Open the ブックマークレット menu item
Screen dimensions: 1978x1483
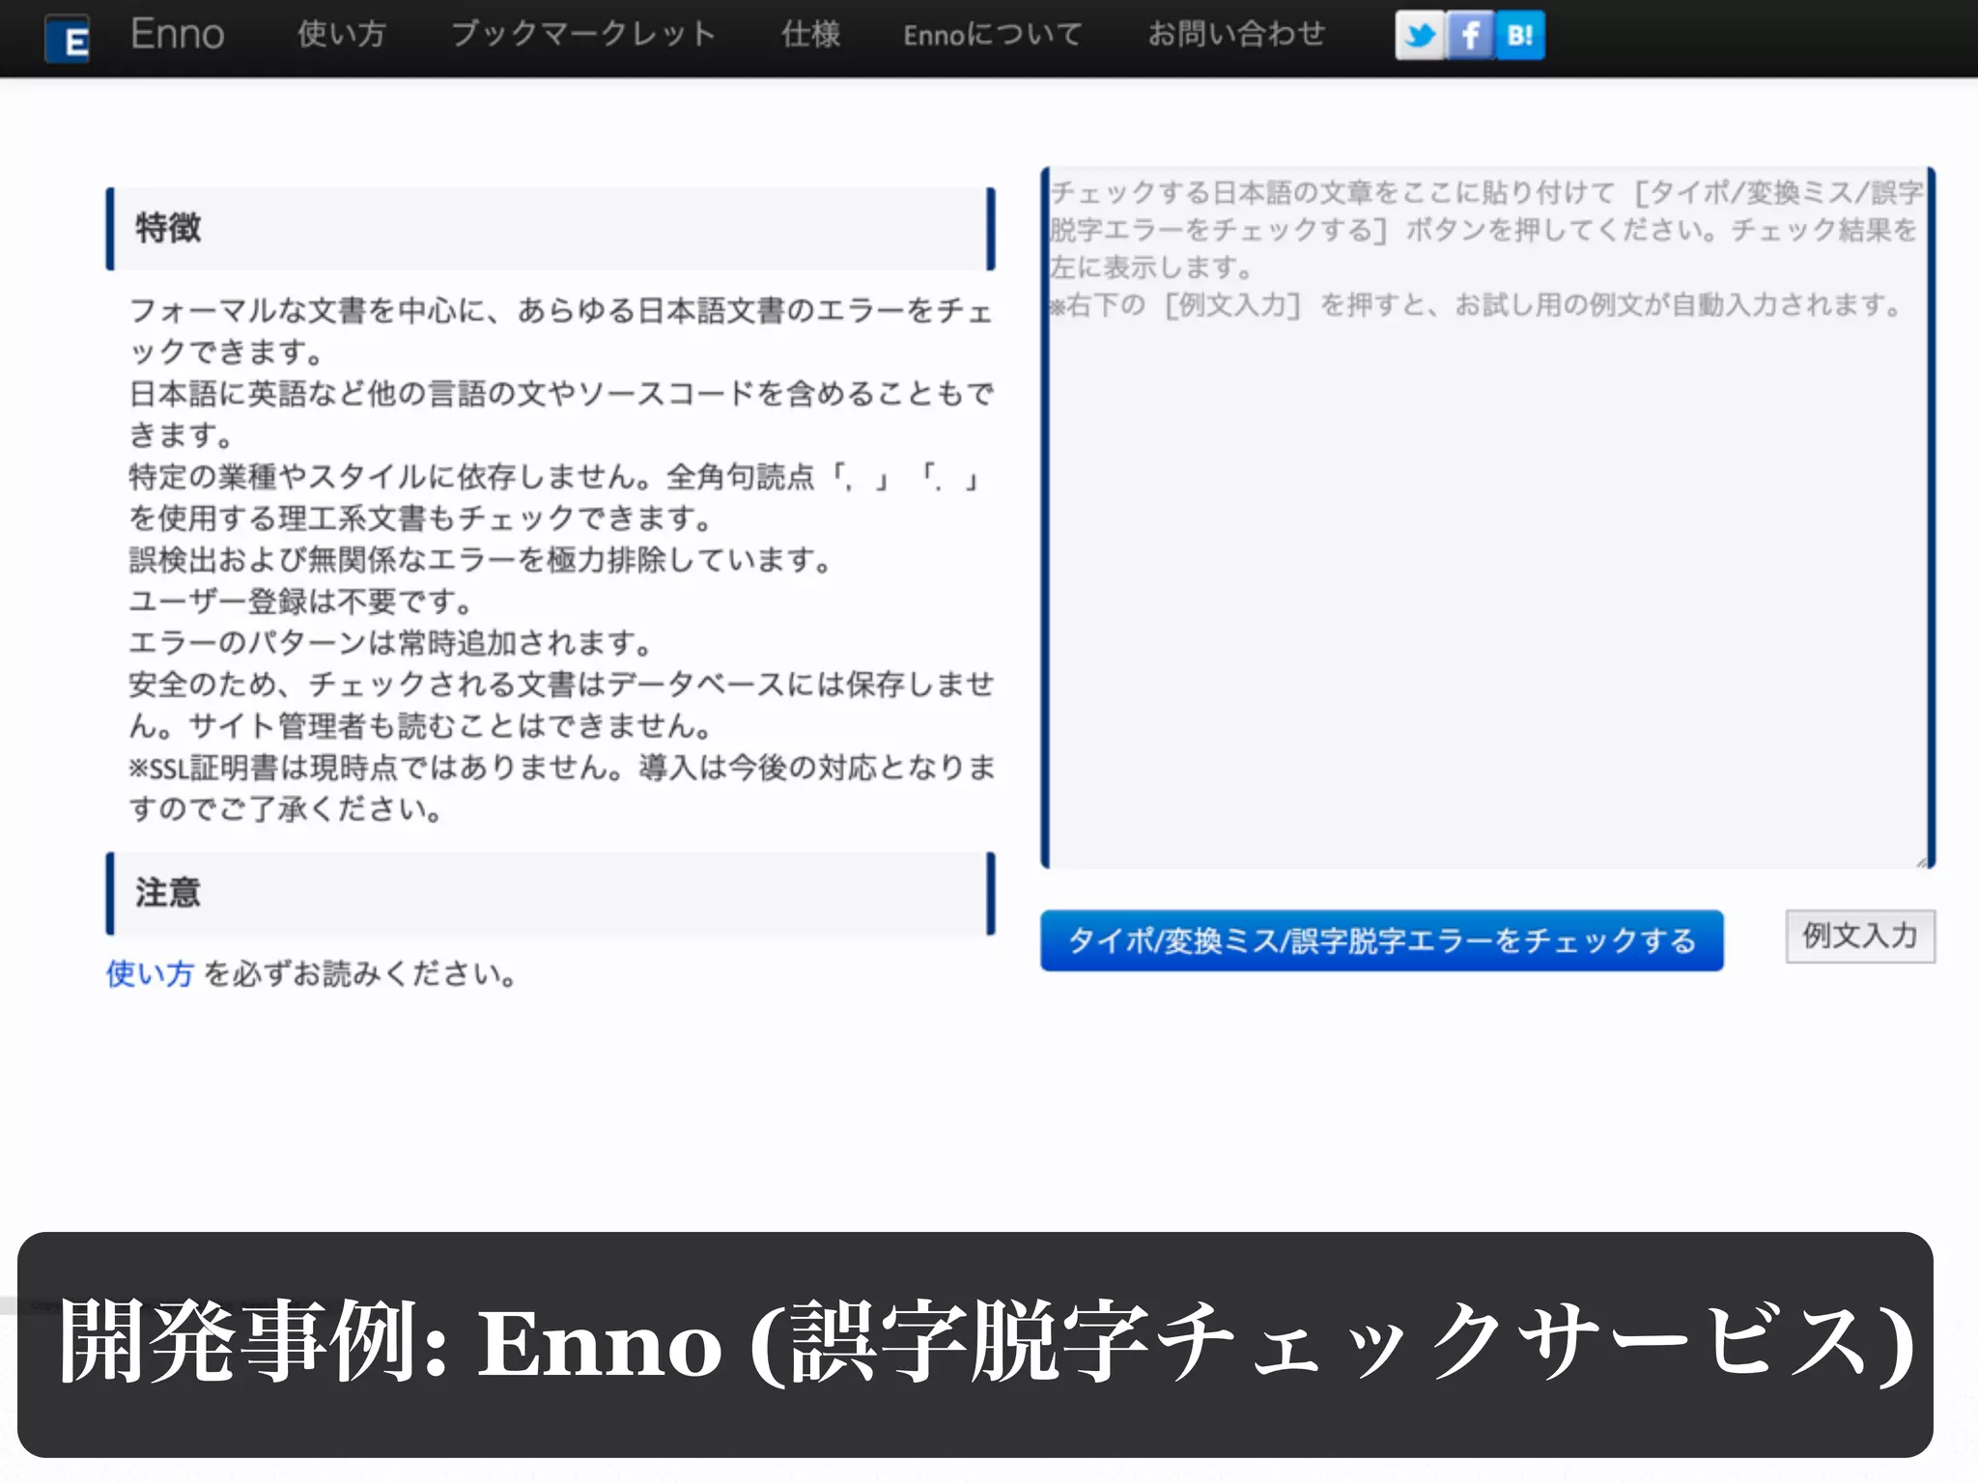(x=583, y=35)
